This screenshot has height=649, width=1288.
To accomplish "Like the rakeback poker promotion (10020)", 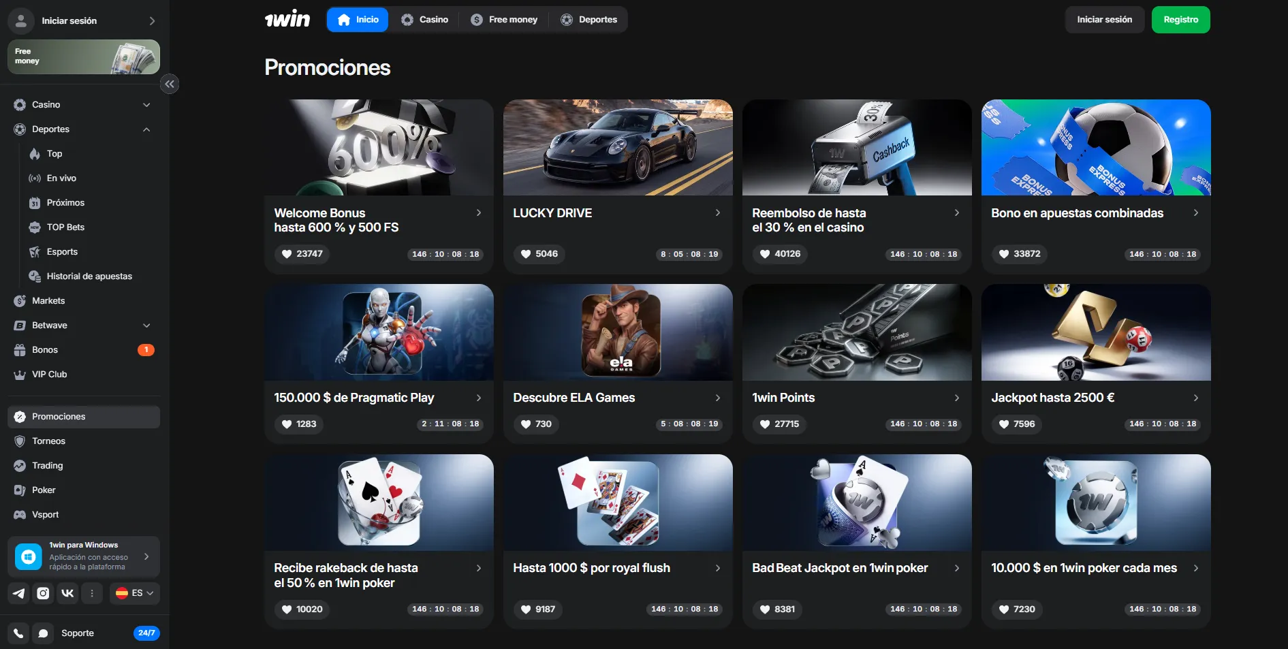I will click(302, 610).
